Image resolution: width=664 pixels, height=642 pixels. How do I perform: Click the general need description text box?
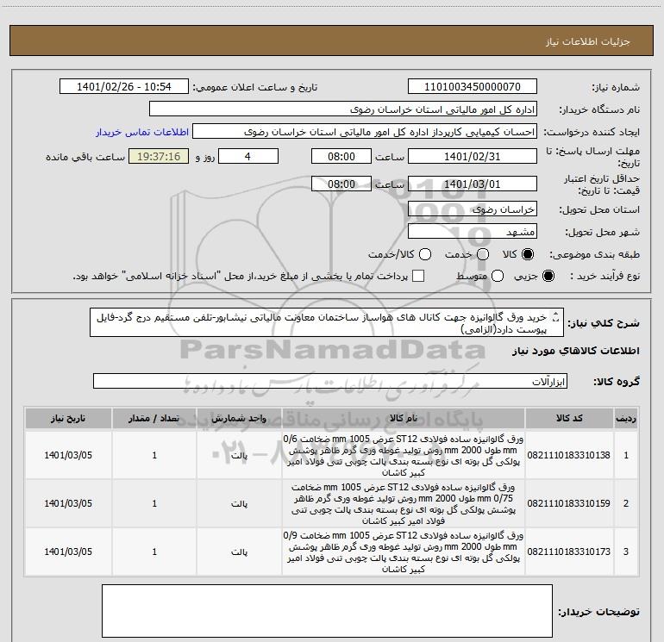(x=327, y=322)
